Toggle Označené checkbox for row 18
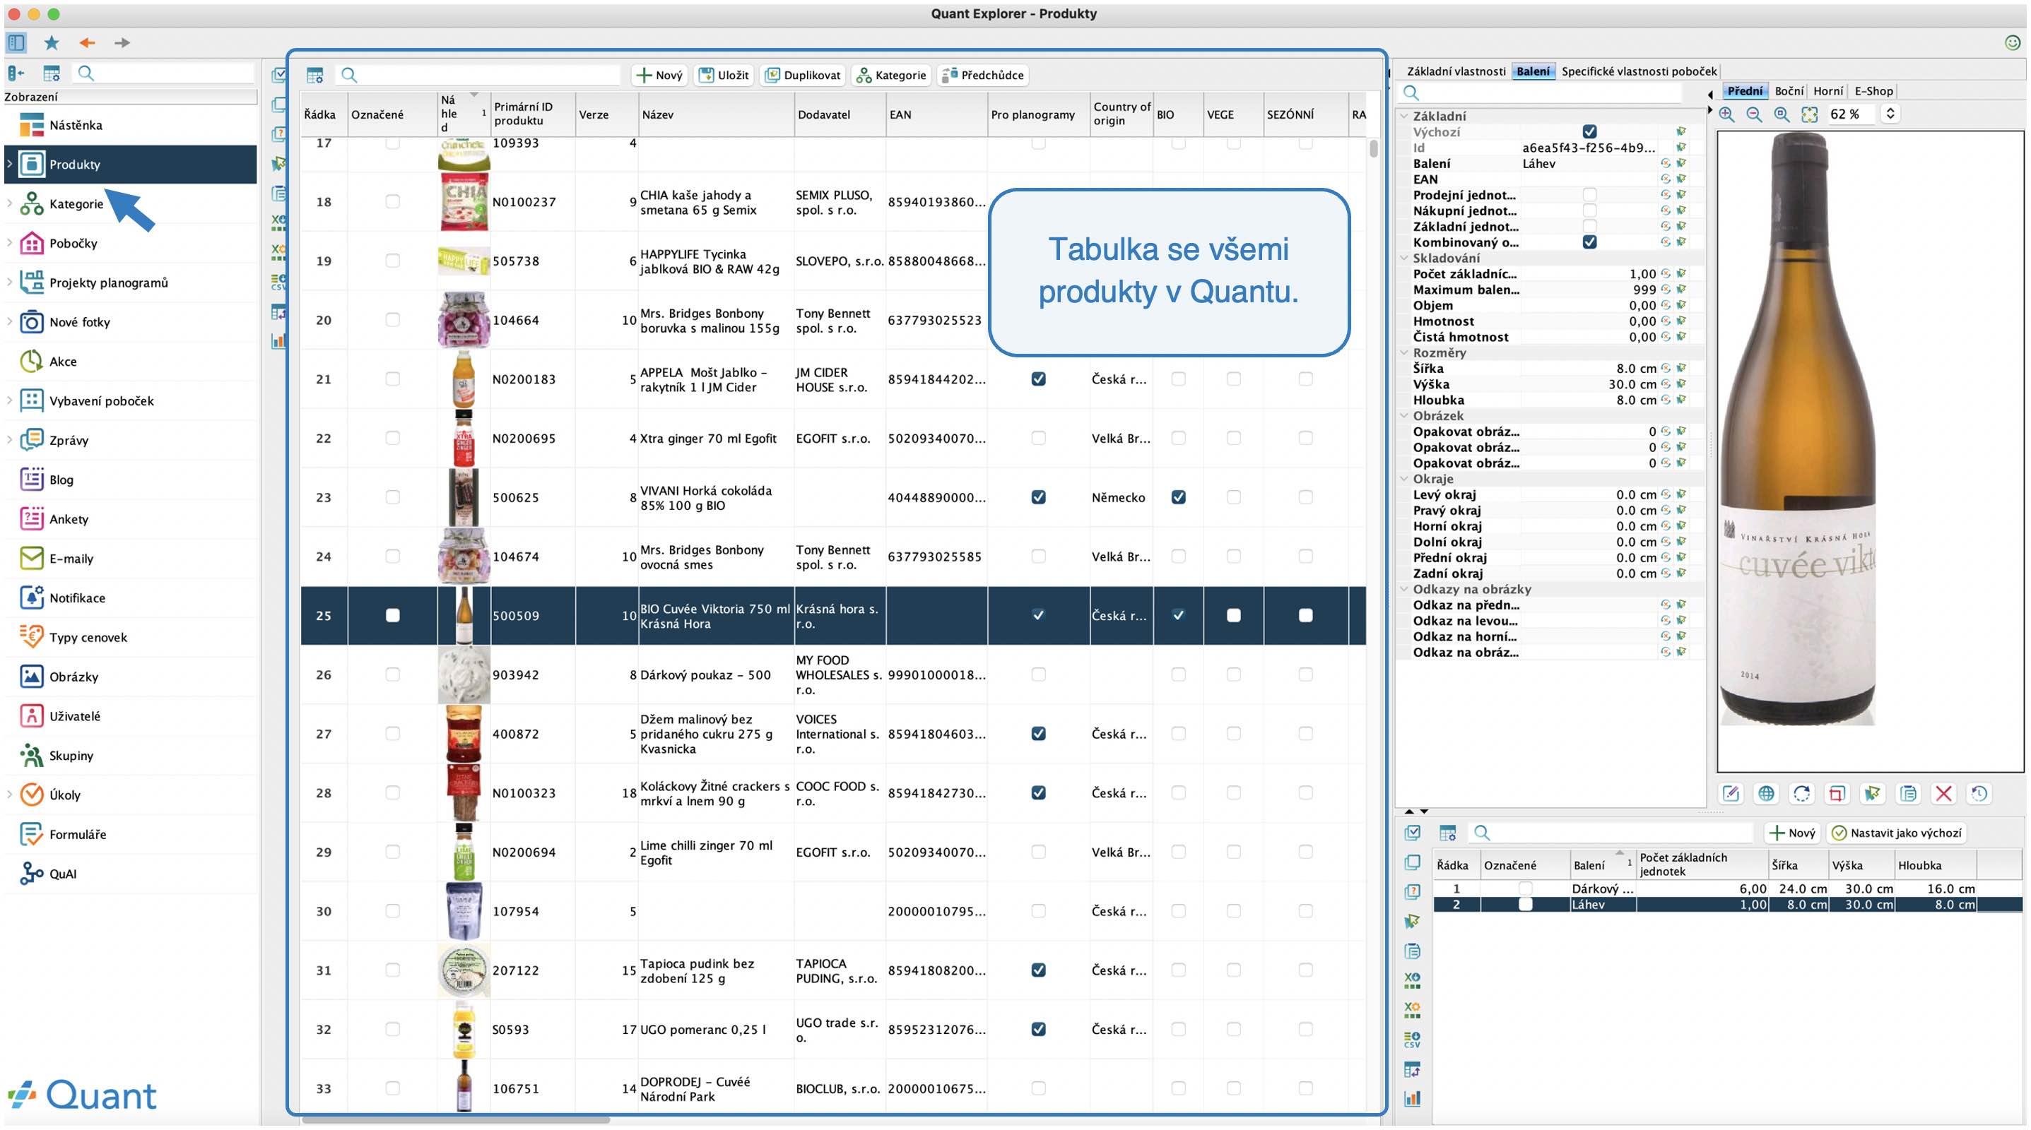 392,202
